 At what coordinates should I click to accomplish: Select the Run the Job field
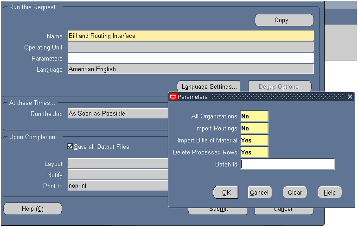[118, 113]
